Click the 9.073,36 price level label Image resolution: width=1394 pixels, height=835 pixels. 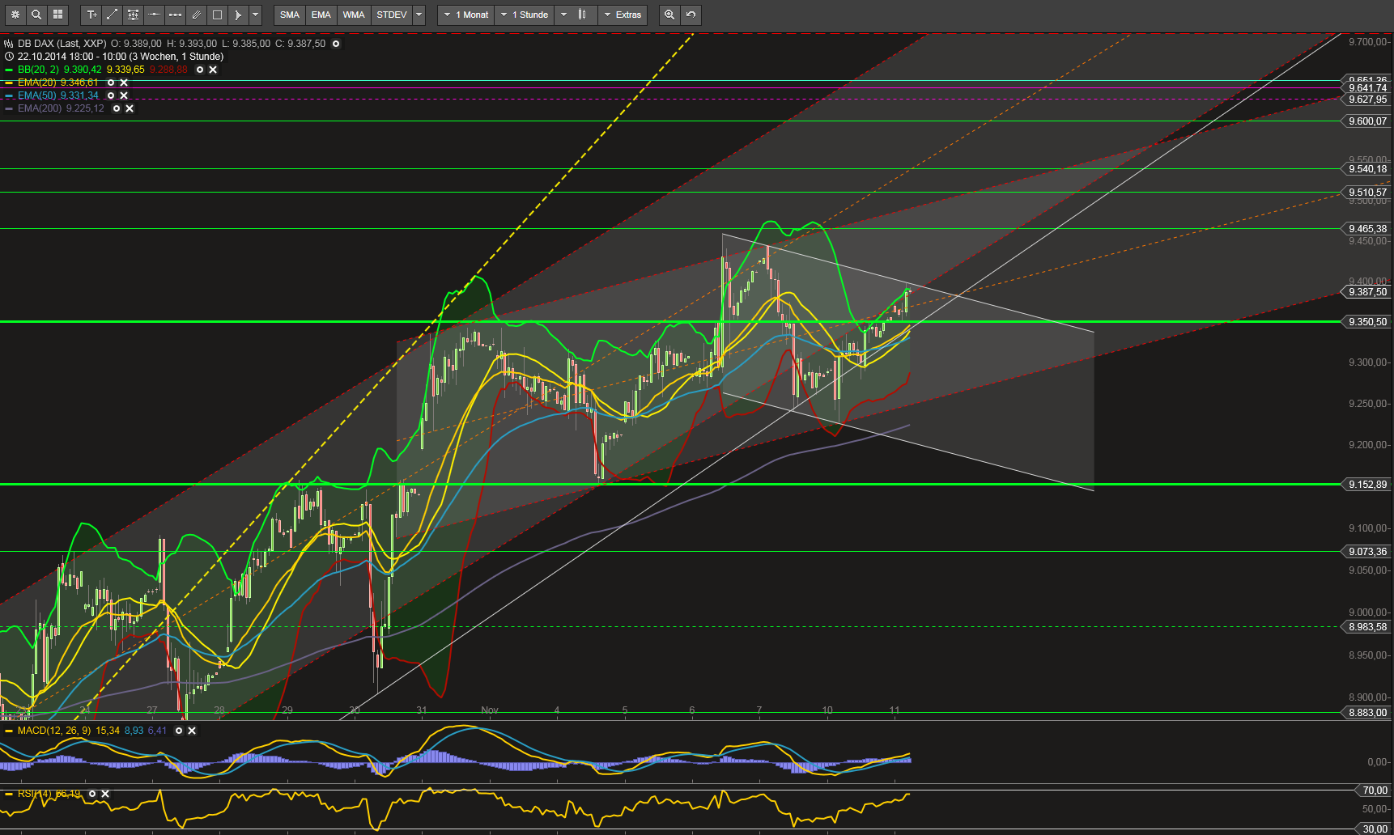(1367, 552)
